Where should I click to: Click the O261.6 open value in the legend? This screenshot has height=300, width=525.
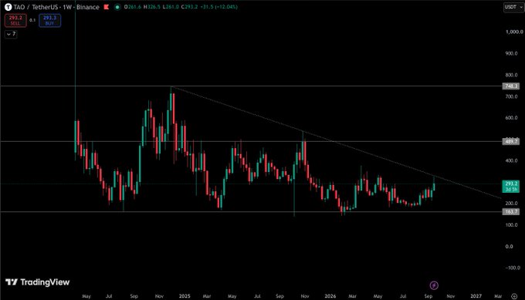[133, 7]
